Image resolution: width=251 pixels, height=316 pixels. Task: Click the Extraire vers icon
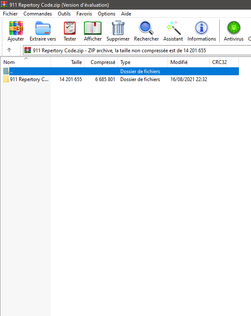[x=43, y=28]
